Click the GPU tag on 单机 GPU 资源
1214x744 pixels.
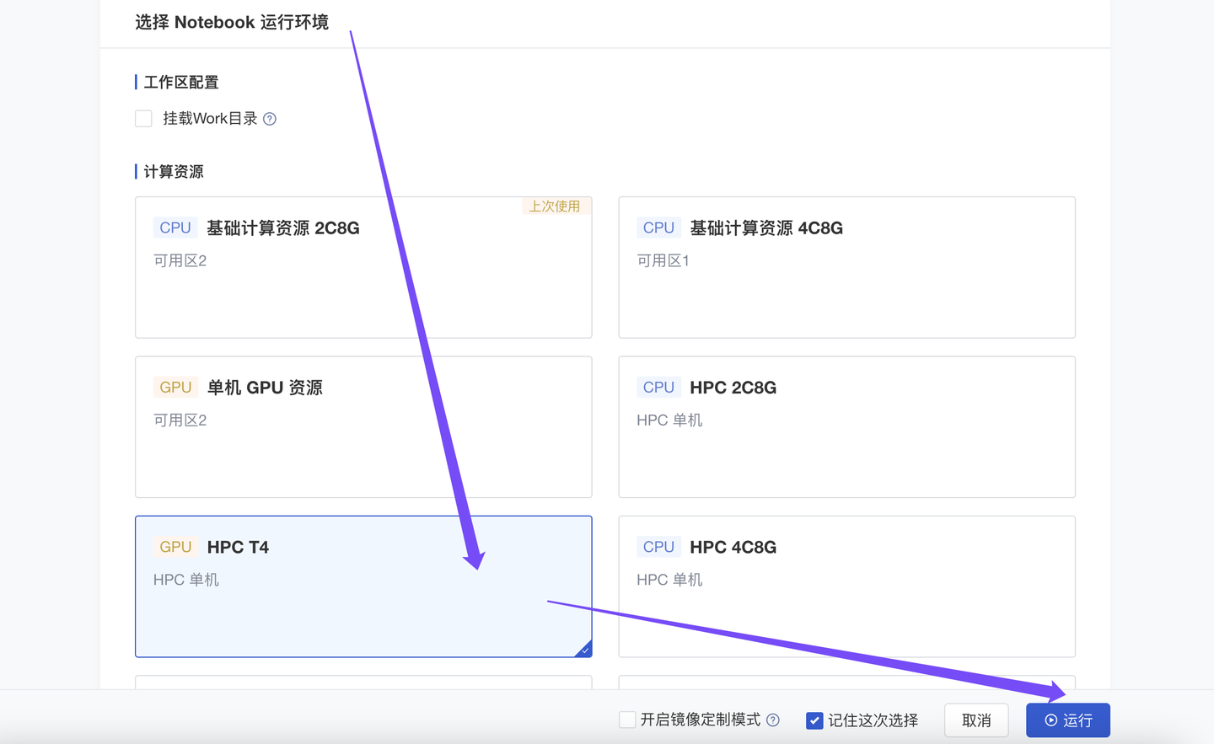(175, 388)
